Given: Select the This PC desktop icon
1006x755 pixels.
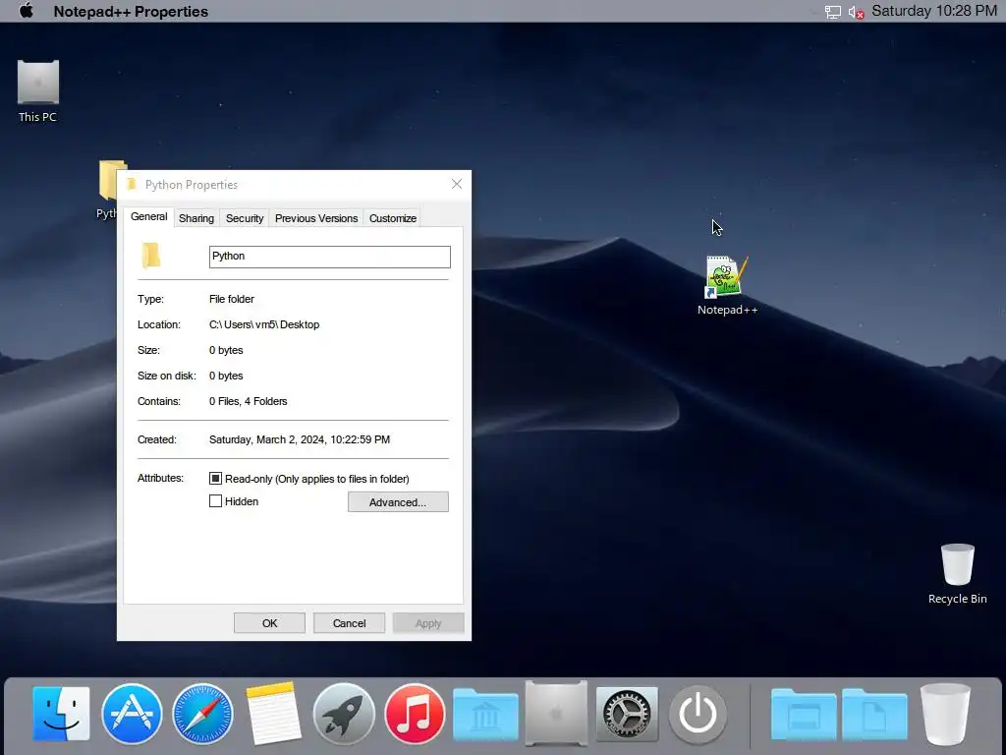Looking at the screenshot, I should pos(38,90).
